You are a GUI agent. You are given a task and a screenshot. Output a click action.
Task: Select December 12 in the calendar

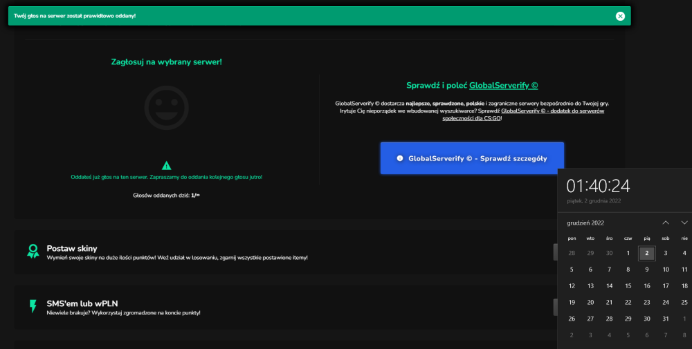click(x=572, y=286)
